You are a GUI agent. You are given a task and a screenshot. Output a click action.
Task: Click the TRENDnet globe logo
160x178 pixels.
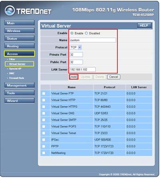pyautogui.click(x=10, y=11)
